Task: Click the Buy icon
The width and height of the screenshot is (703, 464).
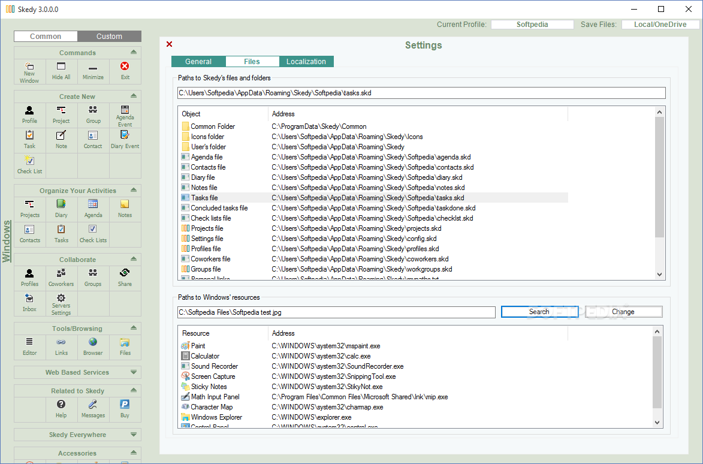Action: click(125, 409)
